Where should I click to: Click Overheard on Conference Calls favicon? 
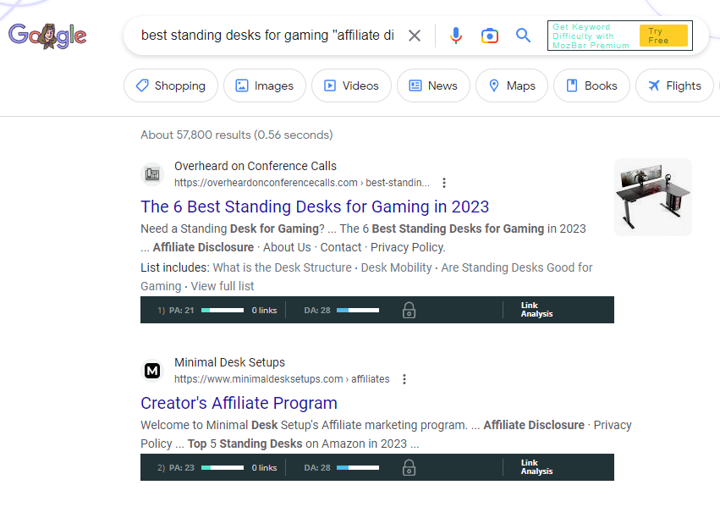click(152, 174)
